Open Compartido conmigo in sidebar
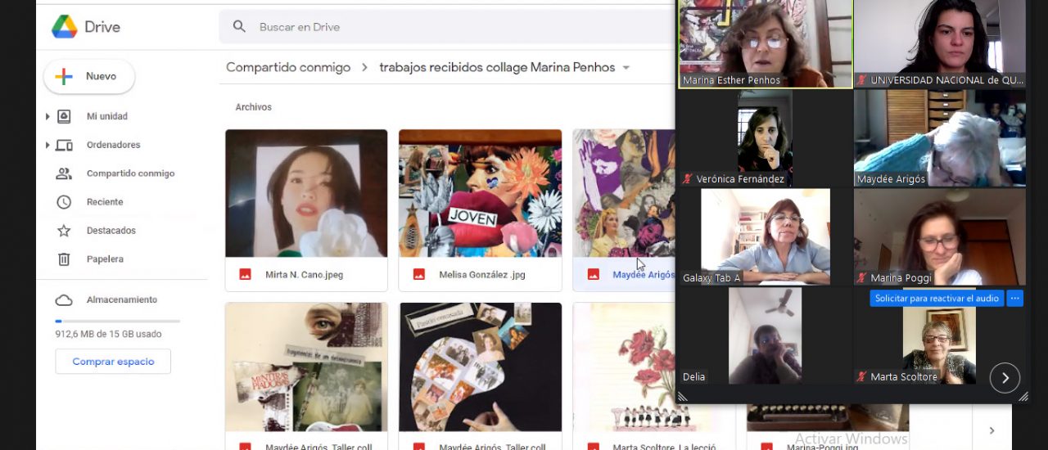 click(130, 173)
